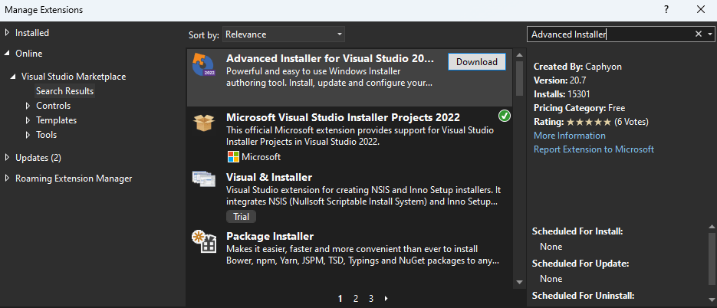Open the Sort by Relevance dropdown
The height and width of the screenshot is (308, 717).
pyautogui.click(x=284, y=34)
